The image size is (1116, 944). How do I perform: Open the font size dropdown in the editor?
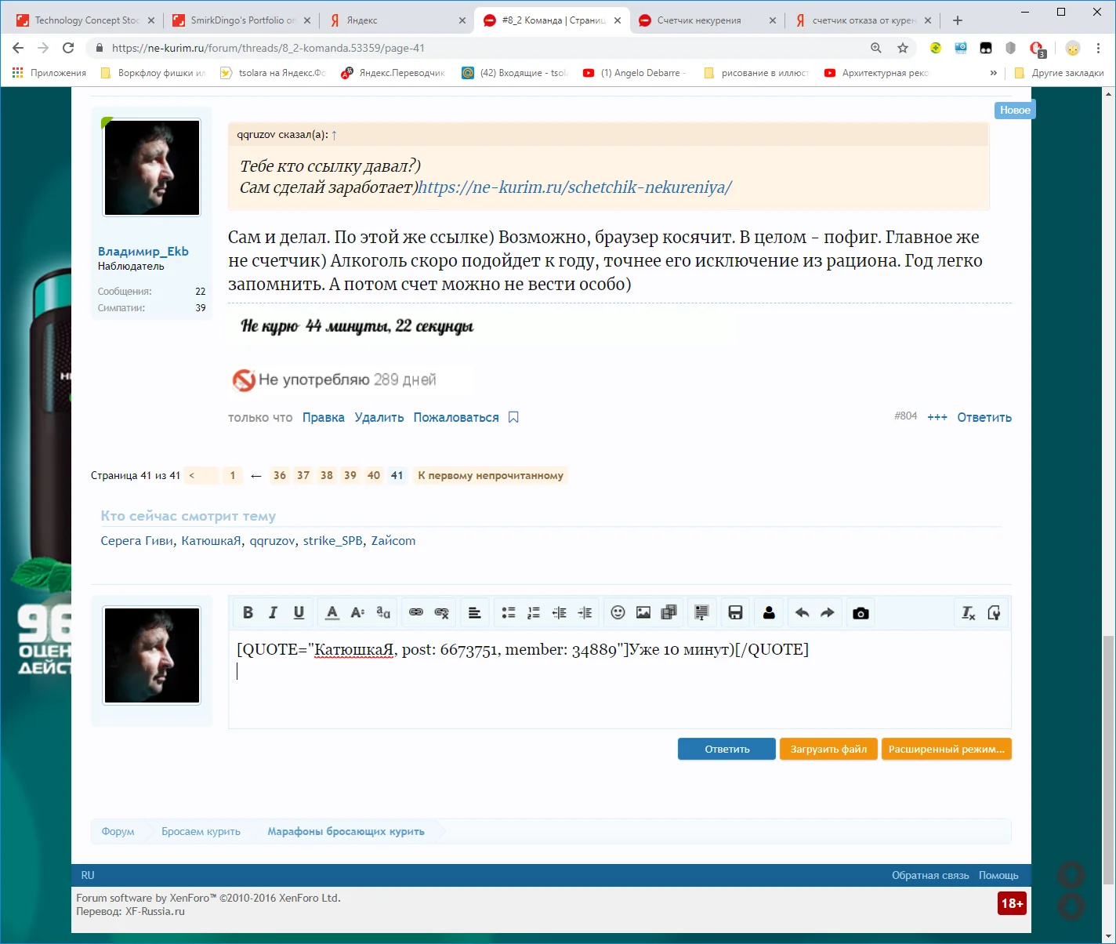click(x=357, y=613)
